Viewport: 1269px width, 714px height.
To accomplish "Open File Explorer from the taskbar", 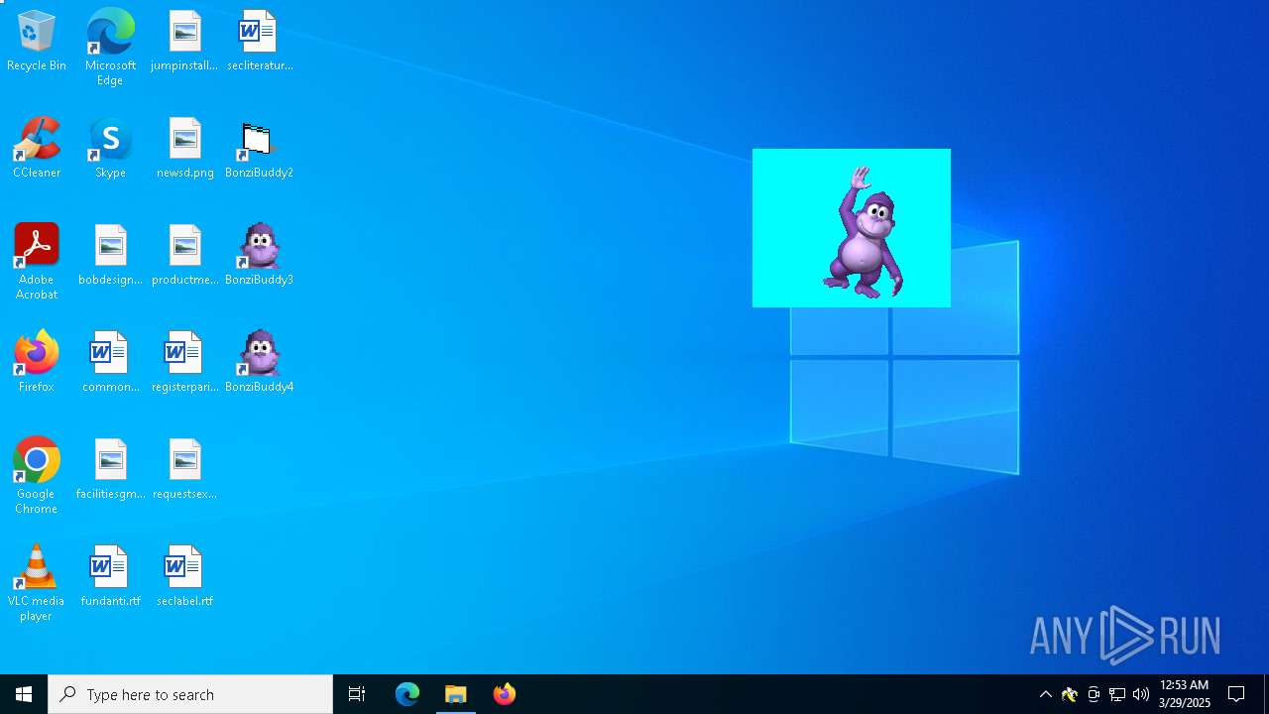I will point(456,694).
